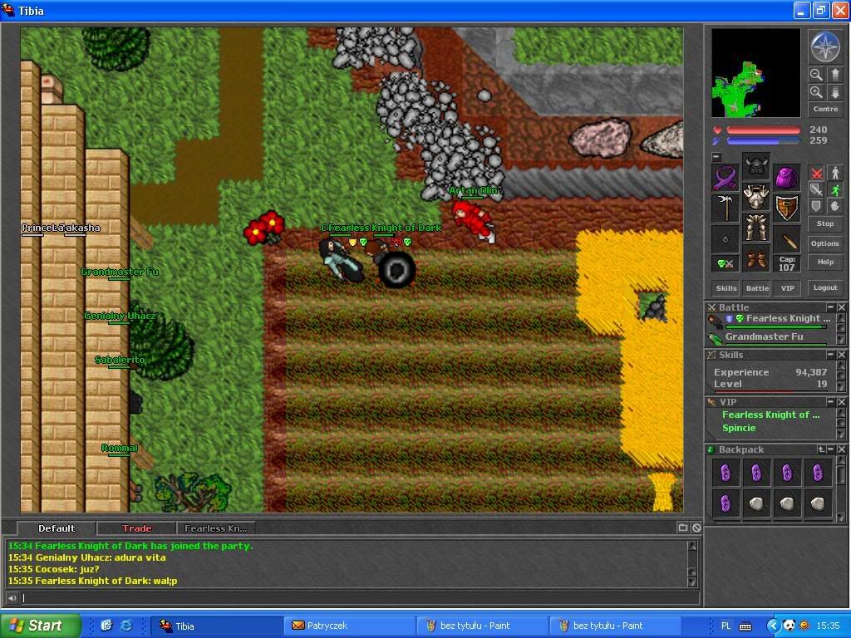Open the purple backpack equipment slot
Image resolution: width=851 pixels, height=638 pixels.
click(786, 178)
